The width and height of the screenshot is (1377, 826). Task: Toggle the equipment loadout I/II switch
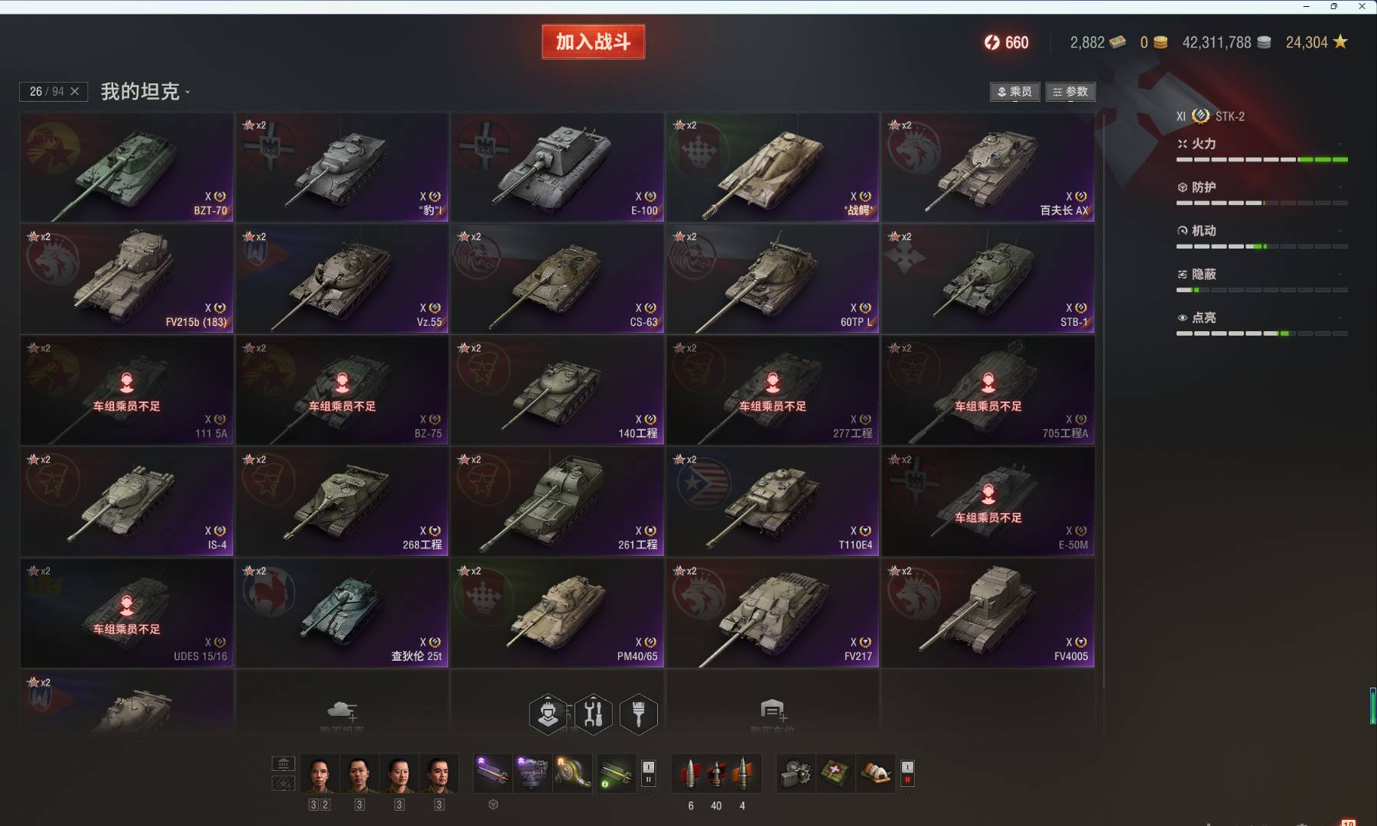648,773
